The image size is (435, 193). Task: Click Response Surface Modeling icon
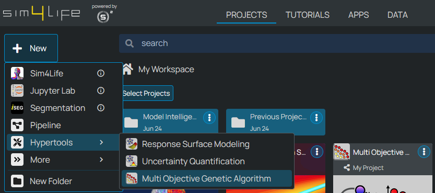click(x=132, y=144)
